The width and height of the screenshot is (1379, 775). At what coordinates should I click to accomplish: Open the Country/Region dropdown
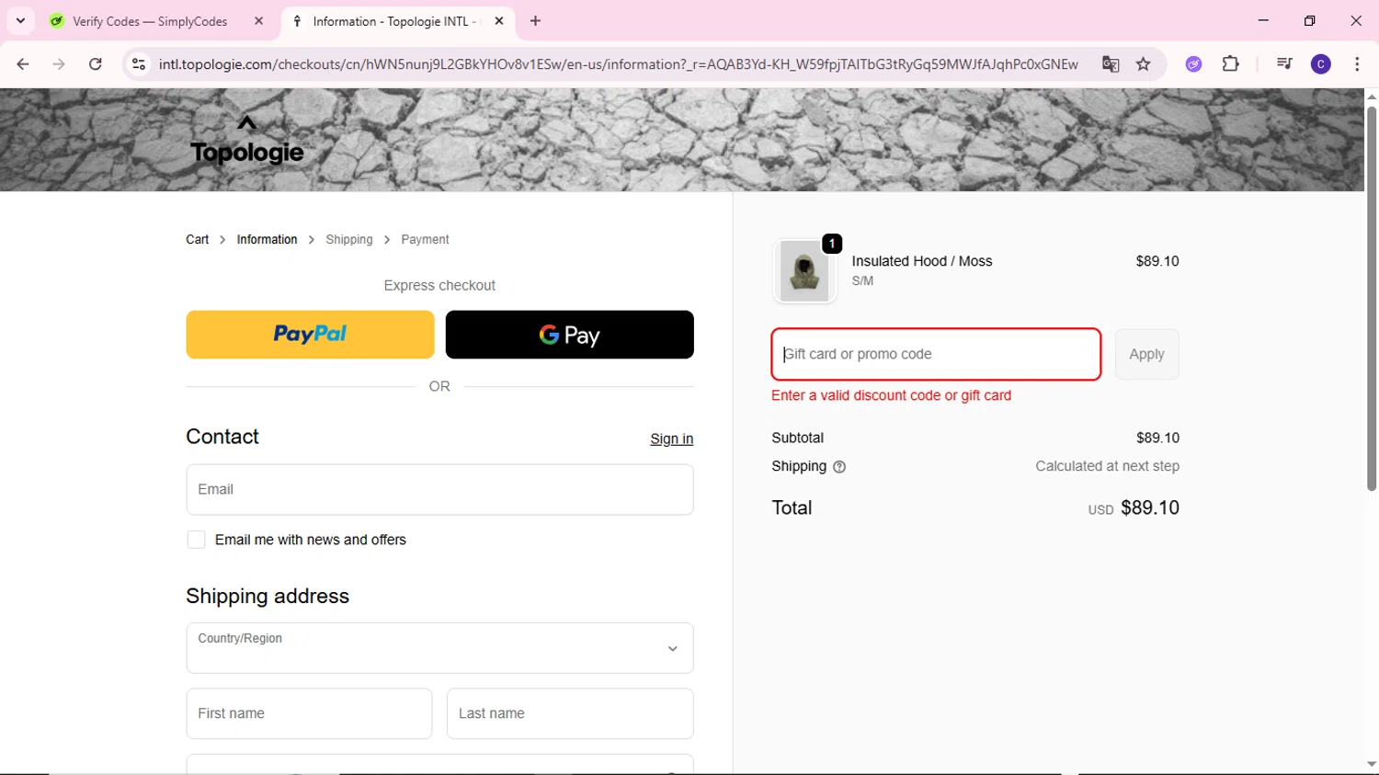(x=439, y=648)
